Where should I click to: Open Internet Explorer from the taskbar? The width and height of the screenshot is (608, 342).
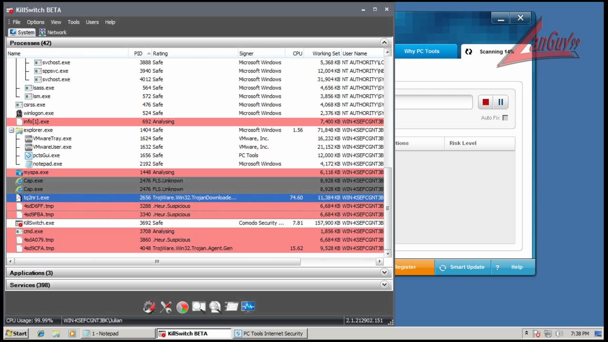41,333
